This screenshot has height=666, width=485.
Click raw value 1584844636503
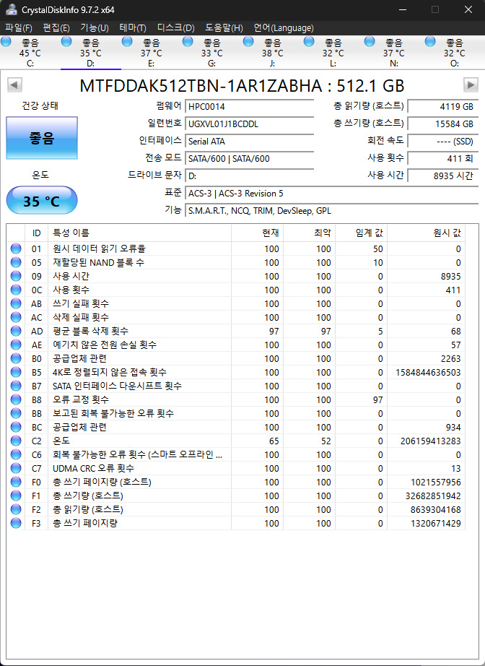click(x=428, y=373)
